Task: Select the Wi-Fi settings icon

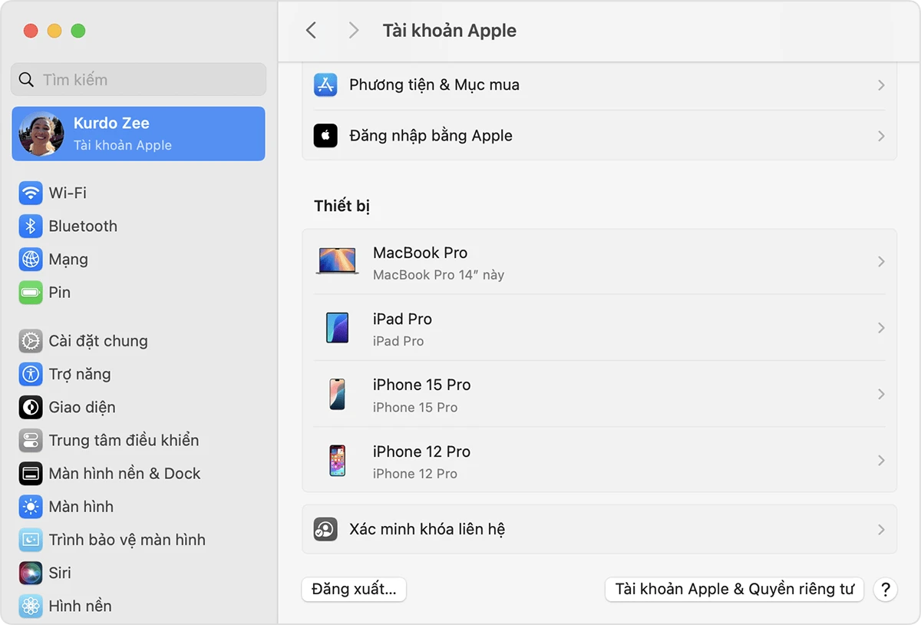Action: click(x=30, y=193)
